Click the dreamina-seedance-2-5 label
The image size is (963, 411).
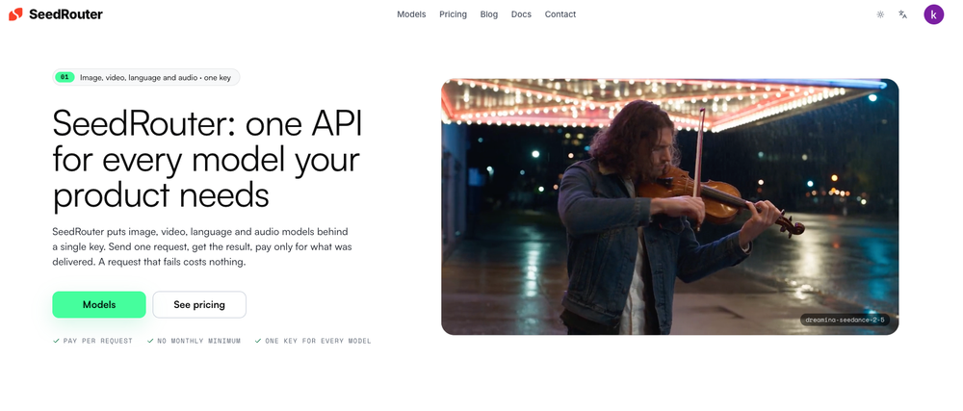(x=845, y=320)
